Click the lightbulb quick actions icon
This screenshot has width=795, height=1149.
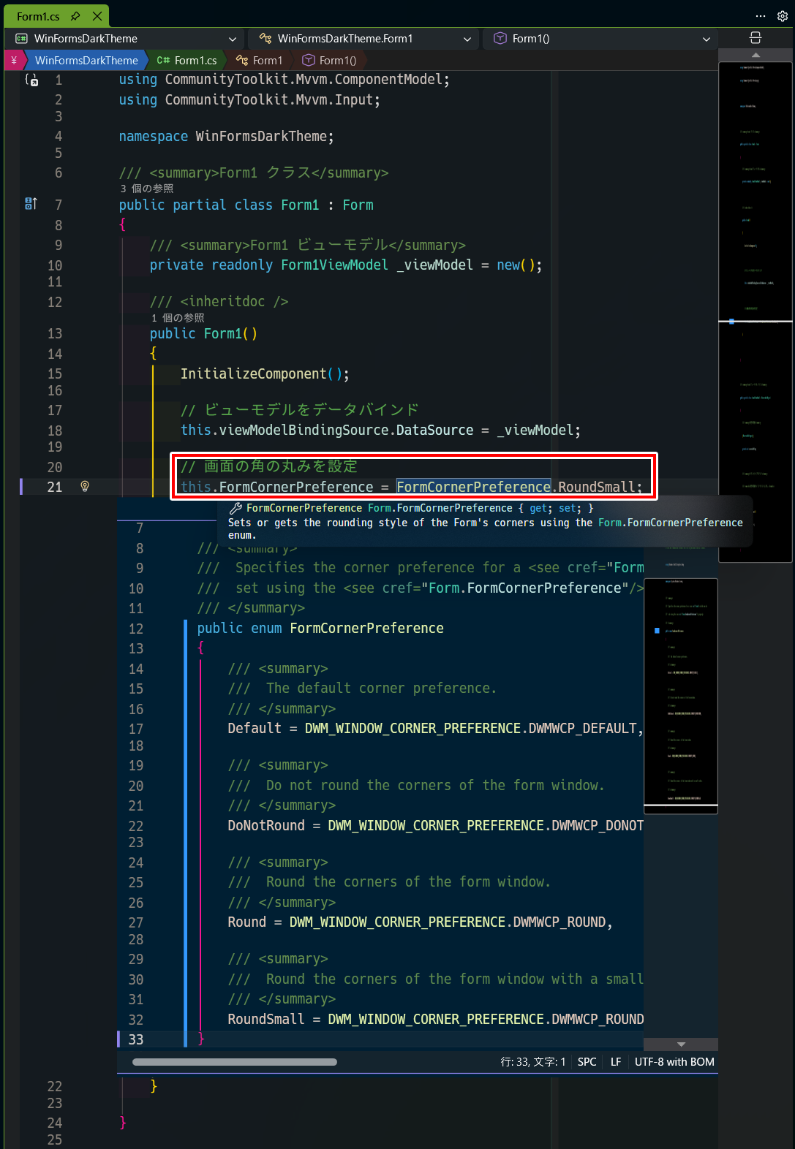(85, 487)
